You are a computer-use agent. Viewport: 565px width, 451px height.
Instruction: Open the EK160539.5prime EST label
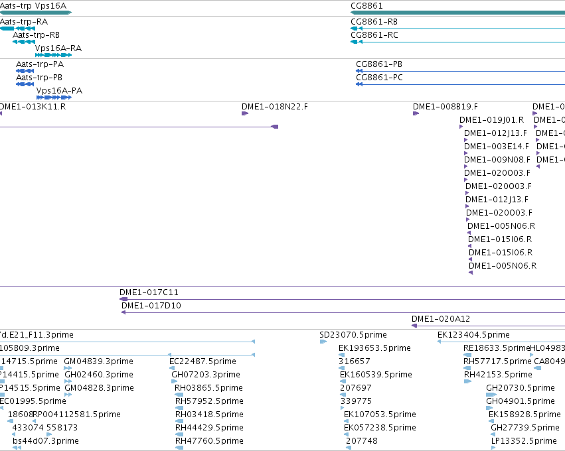click(x=376, y=375)
